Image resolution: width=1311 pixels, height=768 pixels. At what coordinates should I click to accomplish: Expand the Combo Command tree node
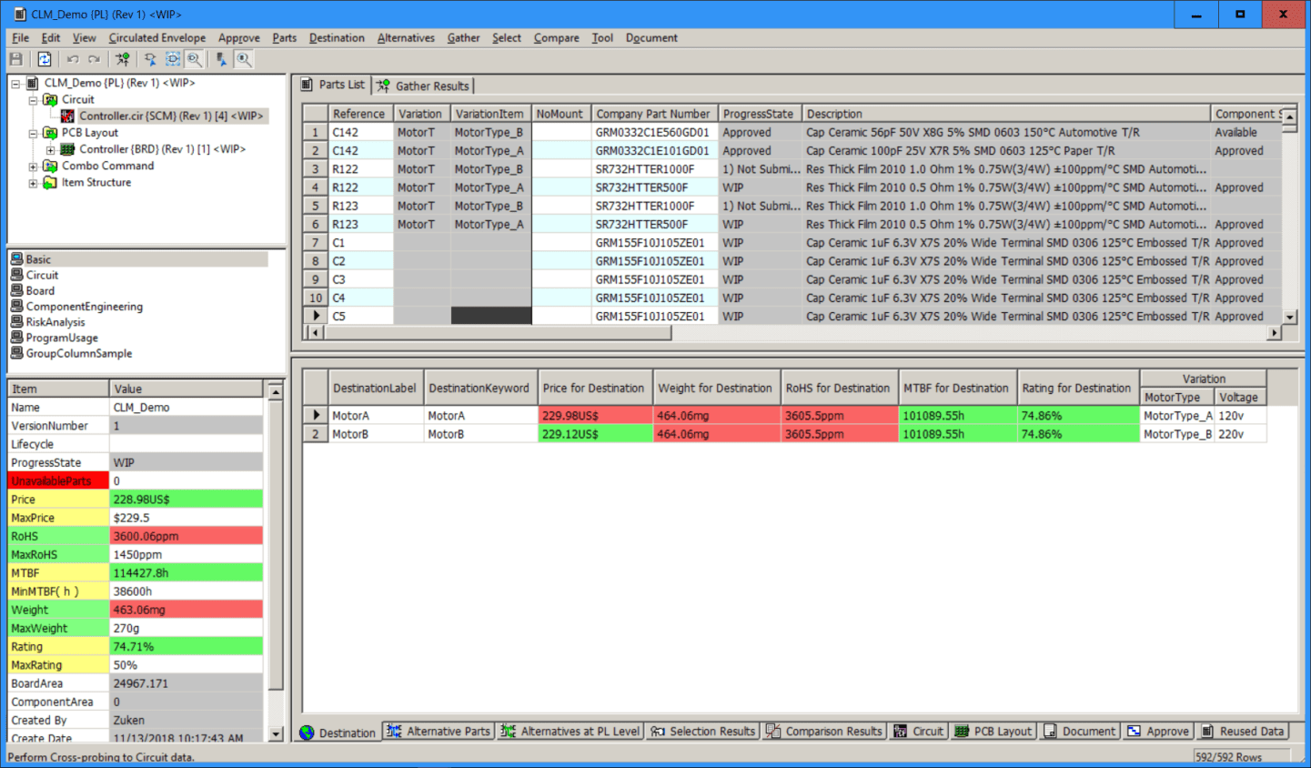33,167
